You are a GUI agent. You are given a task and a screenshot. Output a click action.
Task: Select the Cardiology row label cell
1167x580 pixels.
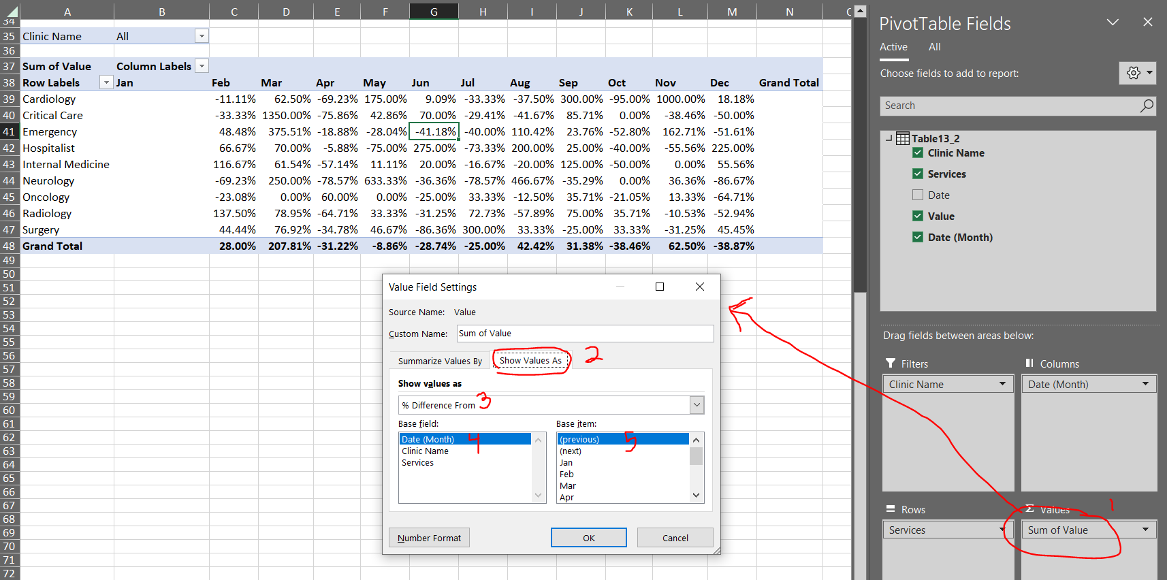click(x=67, y=99)
